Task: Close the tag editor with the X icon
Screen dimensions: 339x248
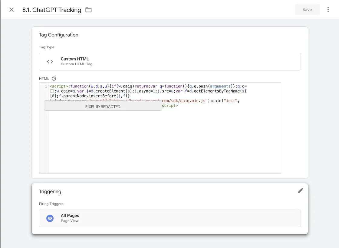Action: click(x=12, y=10)
